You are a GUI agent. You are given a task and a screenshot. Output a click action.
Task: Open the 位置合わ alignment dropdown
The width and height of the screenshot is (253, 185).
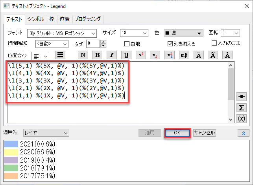point(40,56)
